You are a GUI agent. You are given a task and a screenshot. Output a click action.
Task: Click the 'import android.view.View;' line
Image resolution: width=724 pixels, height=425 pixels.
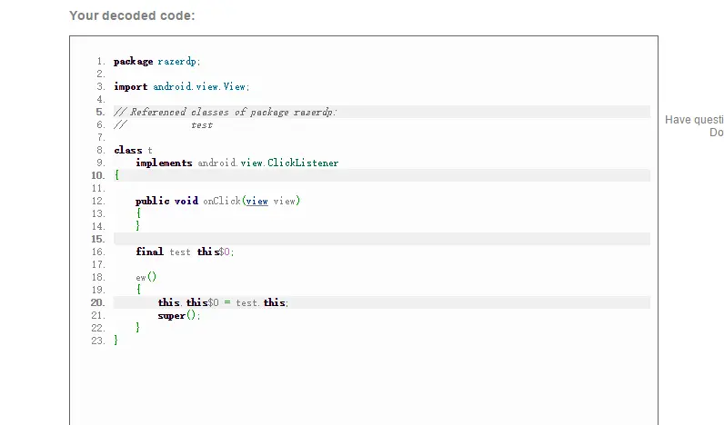181,86
